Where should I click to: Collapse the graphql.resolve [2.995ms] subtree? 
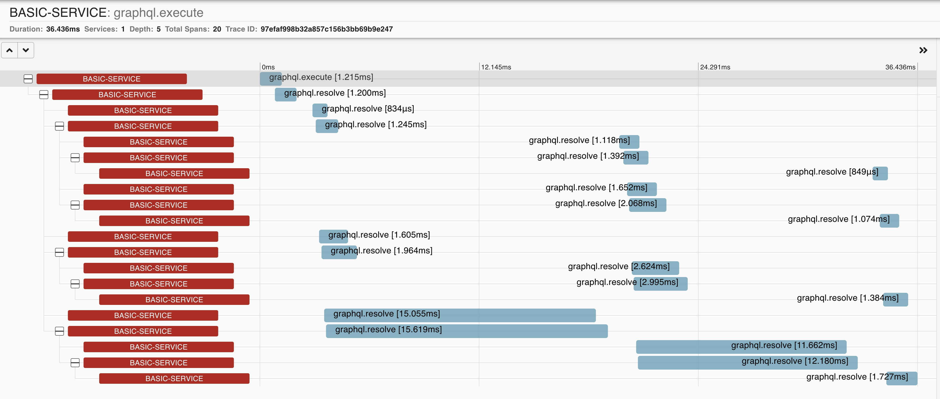[x=75, y=284]
